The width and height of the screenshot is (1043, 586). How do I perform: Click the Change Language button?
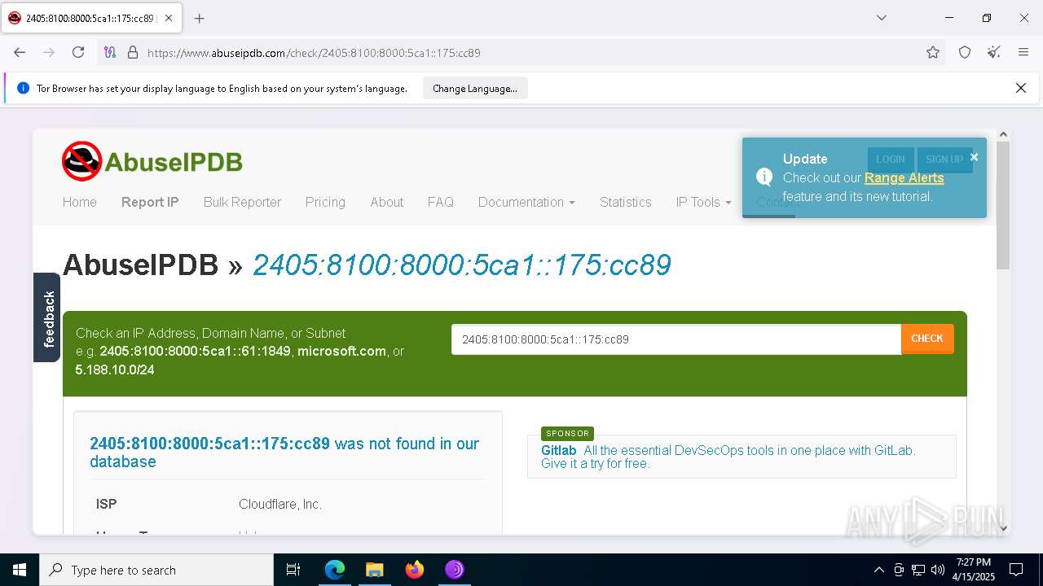pyautogui.click(x=475, y=89)
